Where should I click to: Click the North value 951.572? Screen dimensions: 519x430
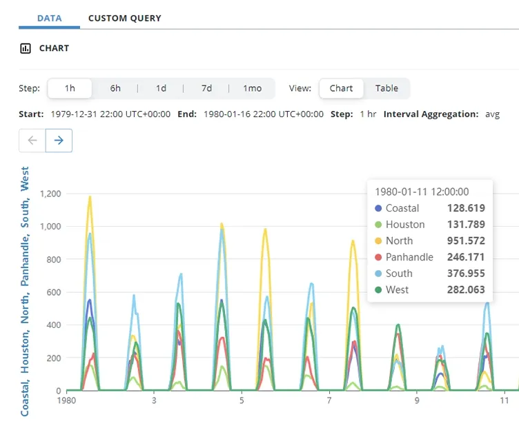(466, 240)
